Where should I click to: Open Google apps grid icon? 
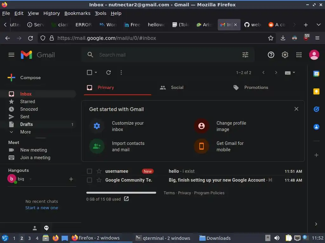[x=299, y=55]
